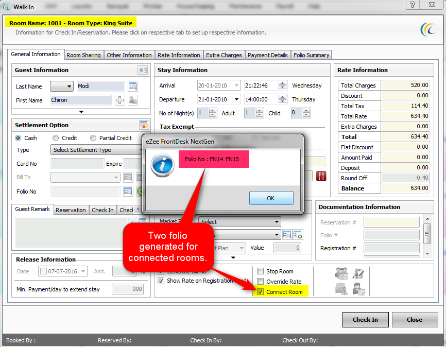
Task: Click the guest search icon next to Last Name
Action: (133, 86)
